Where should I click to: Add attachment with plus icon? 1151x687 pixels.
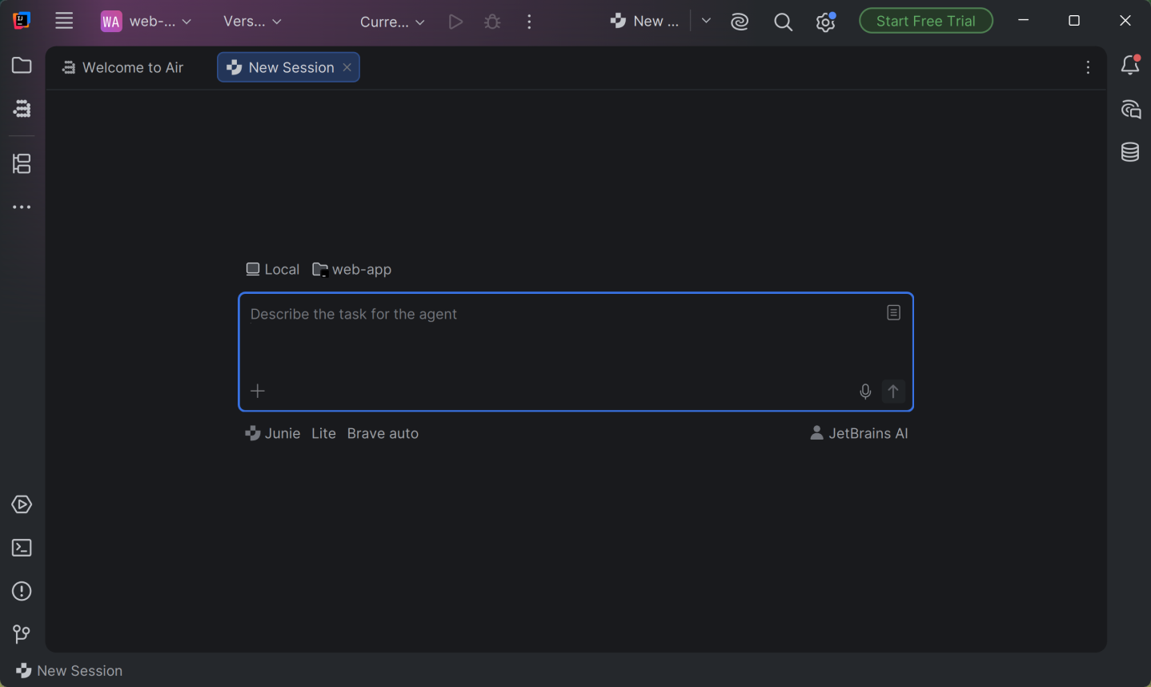pos(258,391)
